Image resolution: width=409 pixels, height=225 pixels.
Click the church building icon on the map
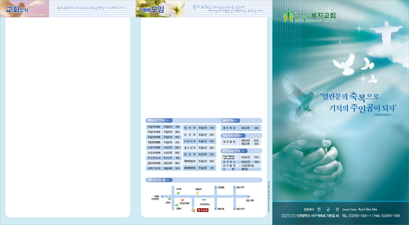click(x=192, y=210)
